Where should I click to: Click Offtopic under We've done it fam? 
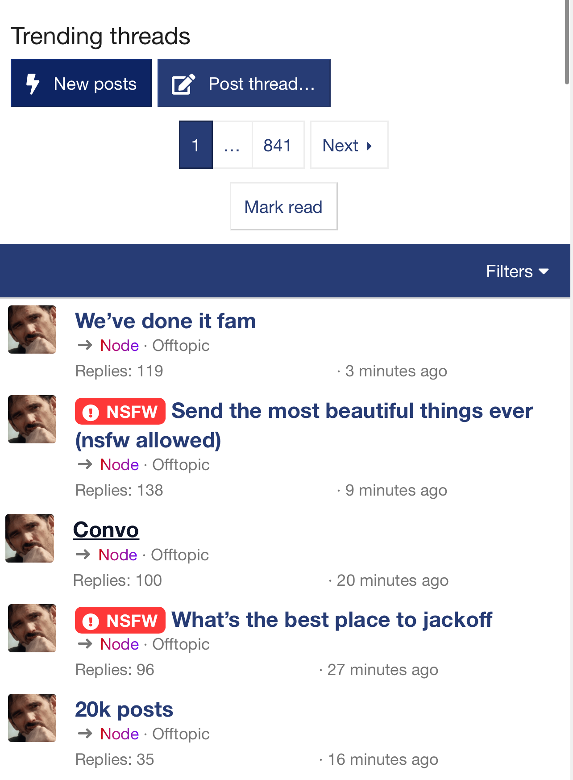click(x=181, y=346)
